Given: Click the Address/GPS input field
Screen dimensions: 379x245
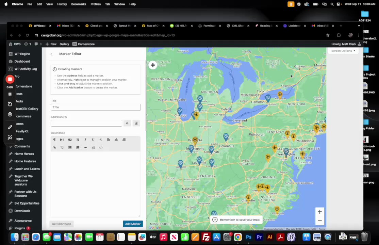Looking at the screenshot, I should [86, 123].
